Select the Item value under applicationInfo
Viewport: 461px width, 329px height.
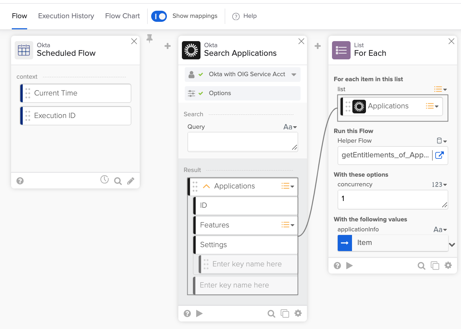393,243
